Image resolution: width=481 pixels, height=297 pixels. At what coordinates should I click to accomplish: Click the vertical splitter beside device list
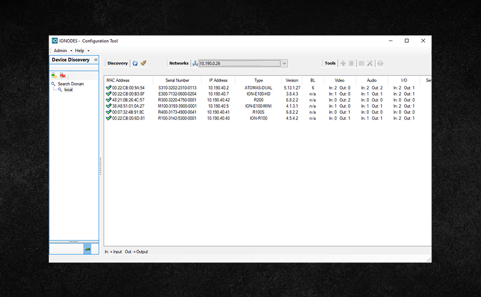100,166
